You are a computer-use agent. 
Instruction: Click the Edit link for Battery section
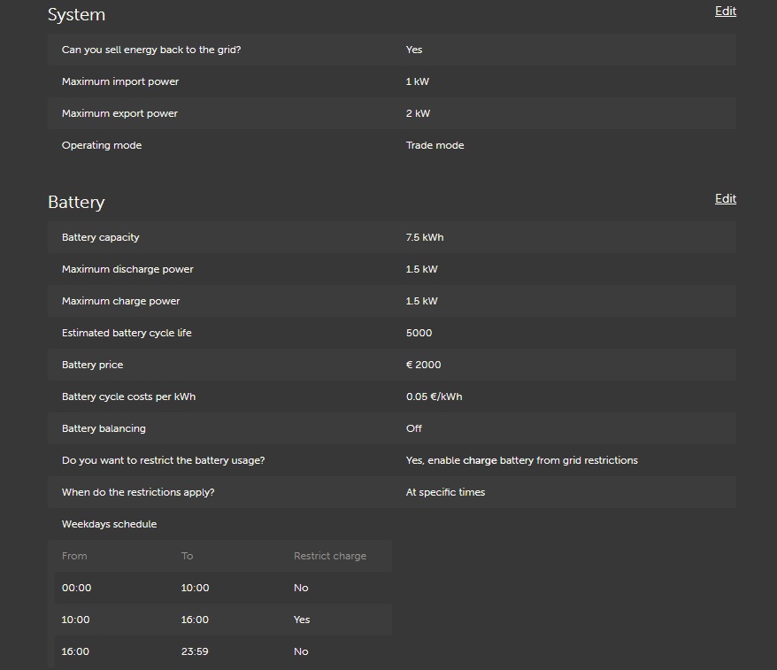[725, 199]
